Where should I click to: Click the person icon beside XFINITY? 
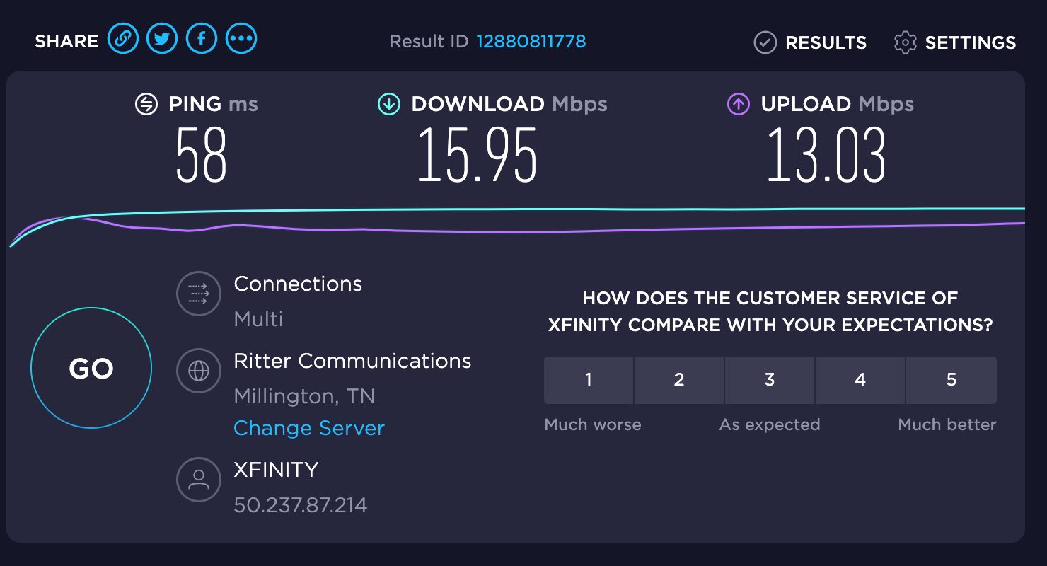coord(199,479)
